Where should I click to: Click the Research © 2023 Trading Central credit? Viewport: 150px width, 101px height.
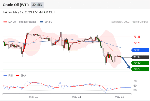(x=129, y=22)
